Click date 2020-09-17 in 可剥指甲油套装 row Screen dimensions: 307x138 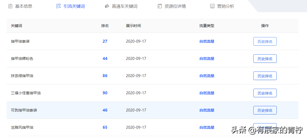(136, 110)
